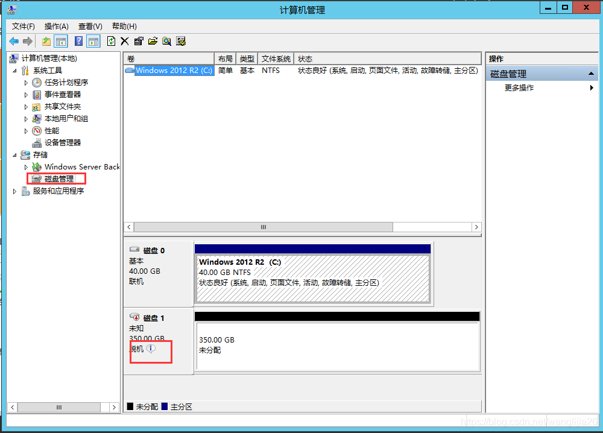Select 设备管理器 in the tree
Screen dimensions: 603x433
tap(63, 143)
